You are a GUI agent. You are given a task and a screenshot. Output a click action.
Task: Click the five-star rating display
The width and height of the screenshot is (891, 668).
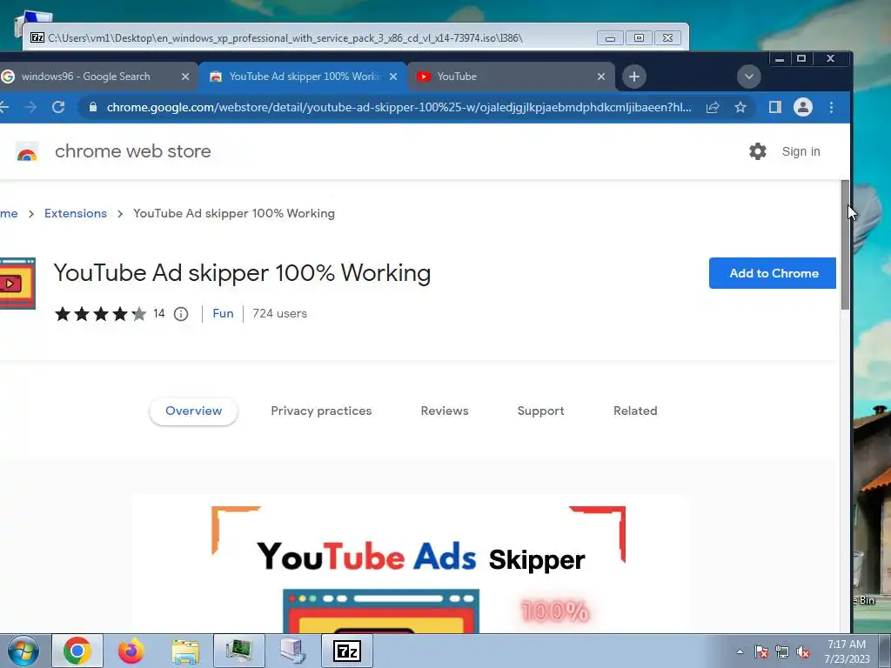(x=101, y=313)
